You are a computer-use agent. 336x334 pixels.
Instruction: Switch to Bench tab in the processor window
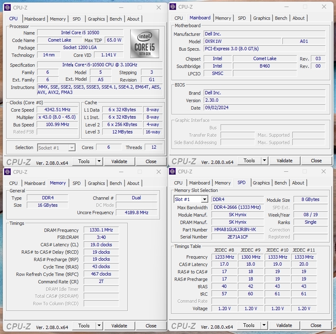[116, 19]
